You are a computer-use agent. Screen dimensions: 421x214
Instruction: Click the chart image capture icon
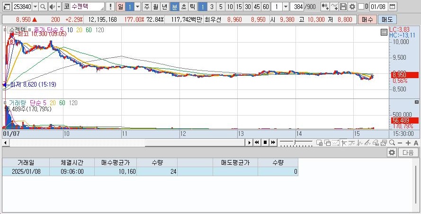coord(384,143)
